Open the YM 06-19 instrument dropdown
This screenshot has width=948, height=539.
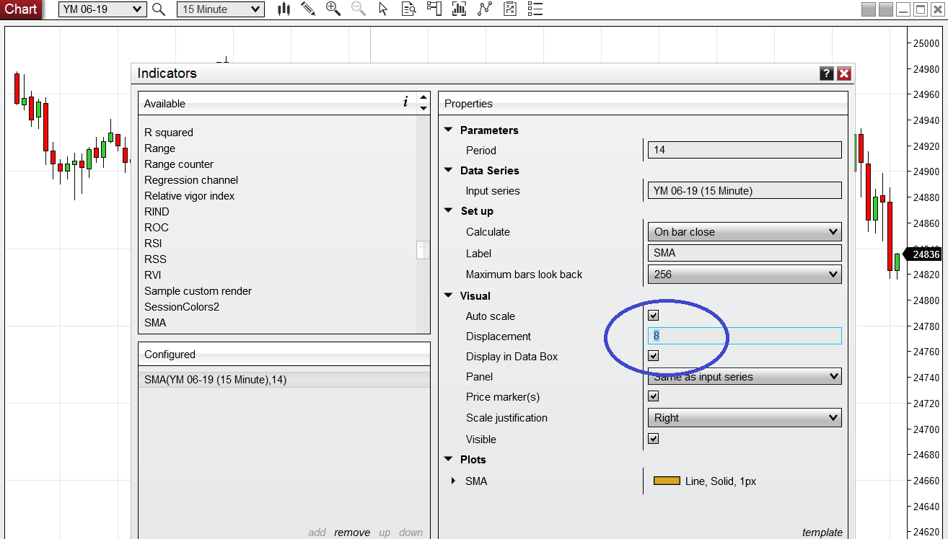point(102,9)
